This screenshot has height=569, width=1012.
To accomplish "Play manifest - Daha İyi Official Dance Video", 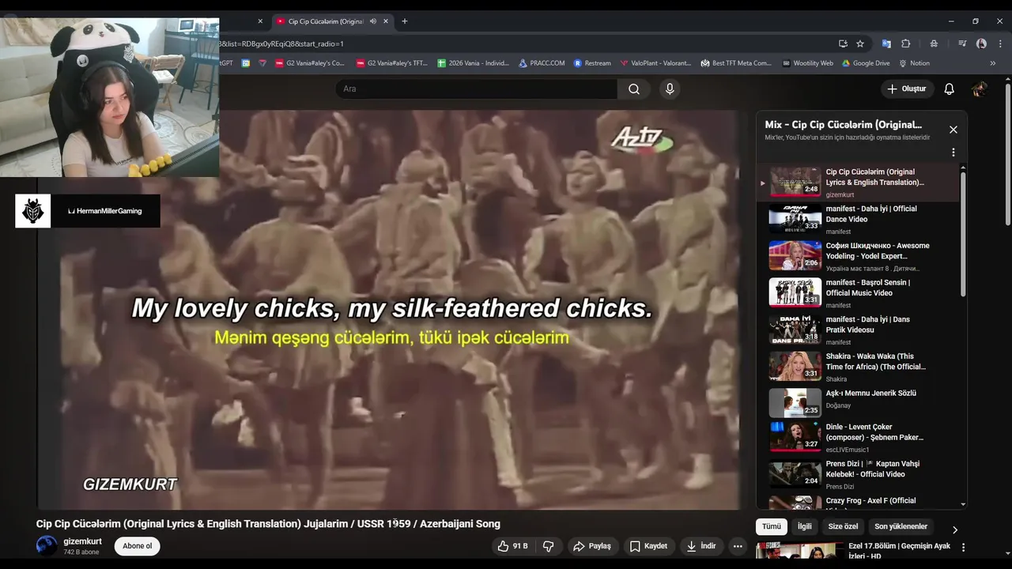I will [x=858, y=219].
